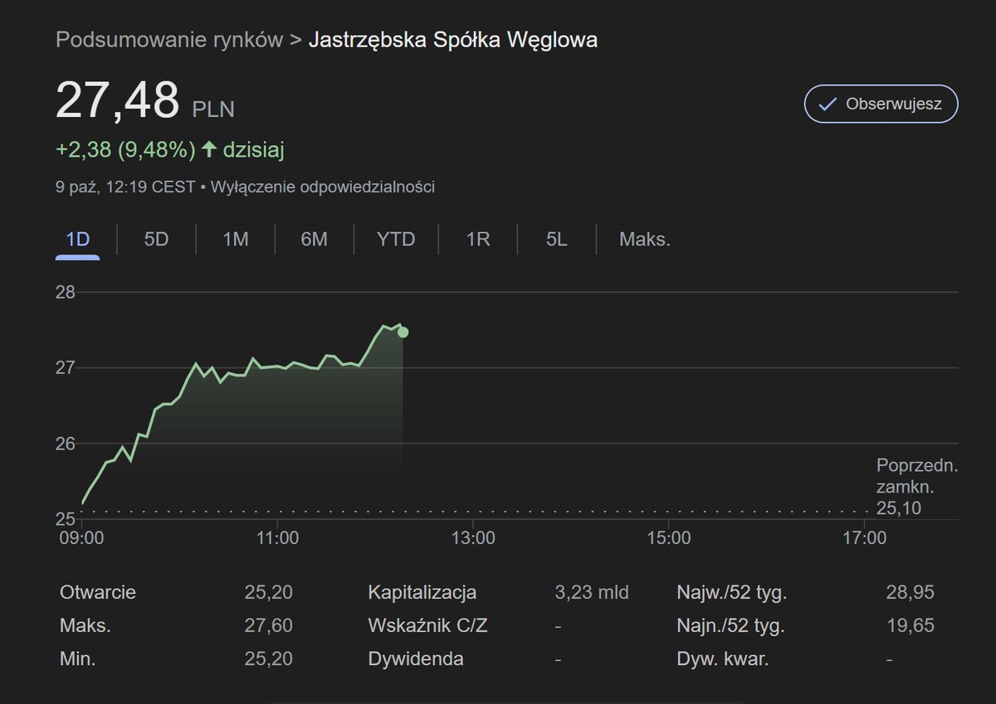Toggle the Obserwujesz follow button
The height and width of the screenshot is (704, 996).
pos(881,104)
